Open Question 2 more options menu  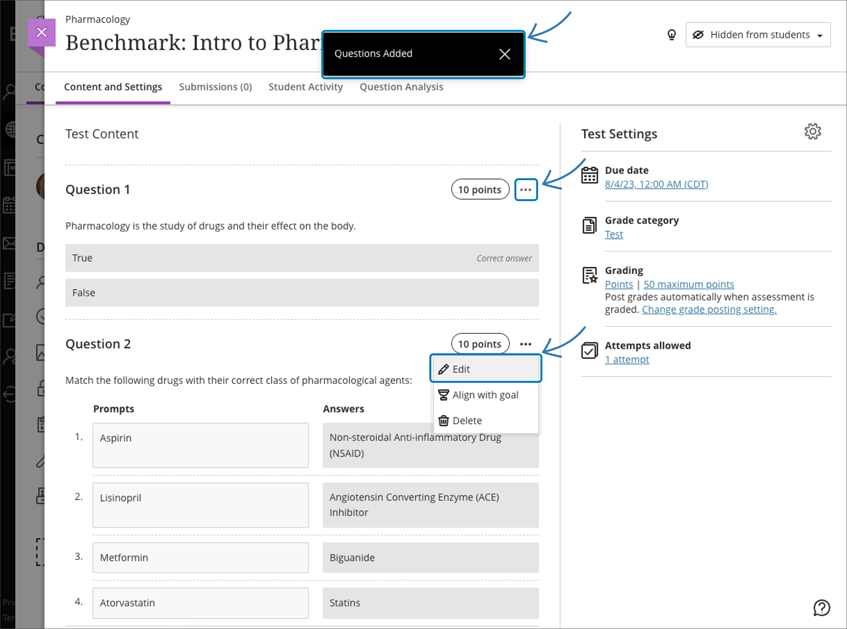click(526, 344)
